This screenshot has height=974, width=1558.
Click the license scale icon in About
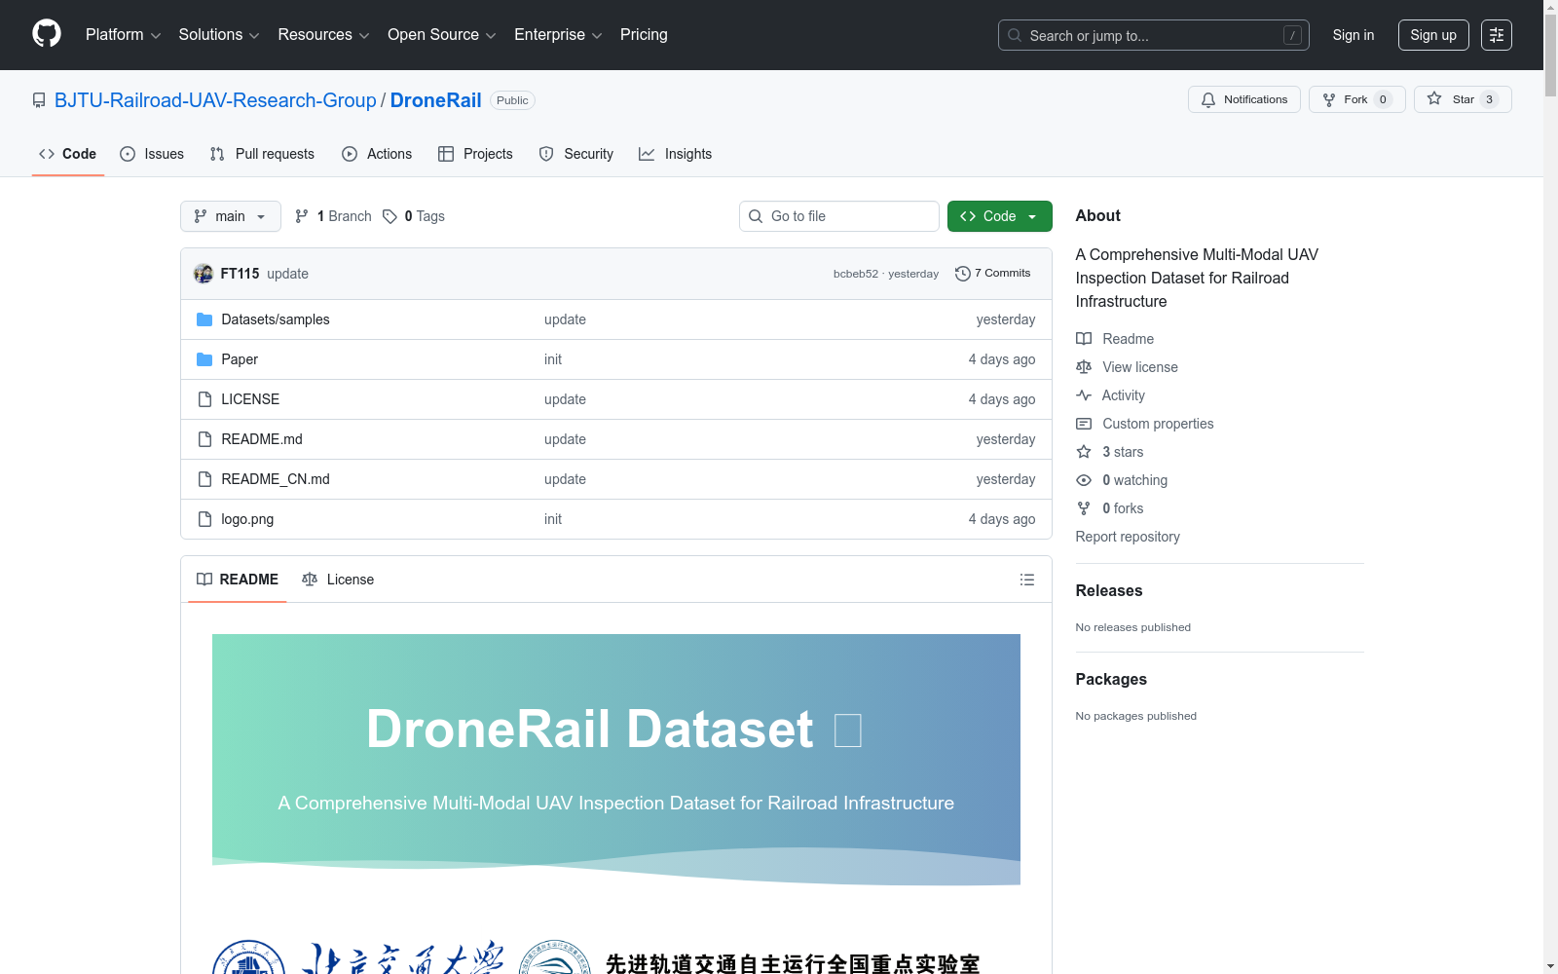[1084, 367]
